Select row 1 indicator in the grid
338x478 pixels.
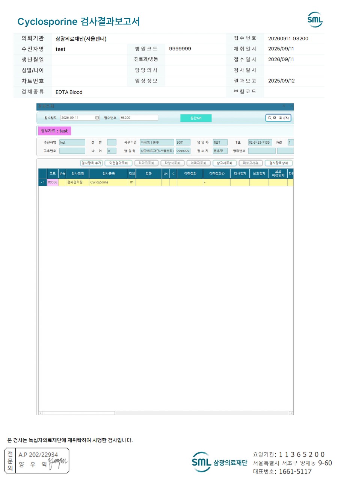pos(43,182)
